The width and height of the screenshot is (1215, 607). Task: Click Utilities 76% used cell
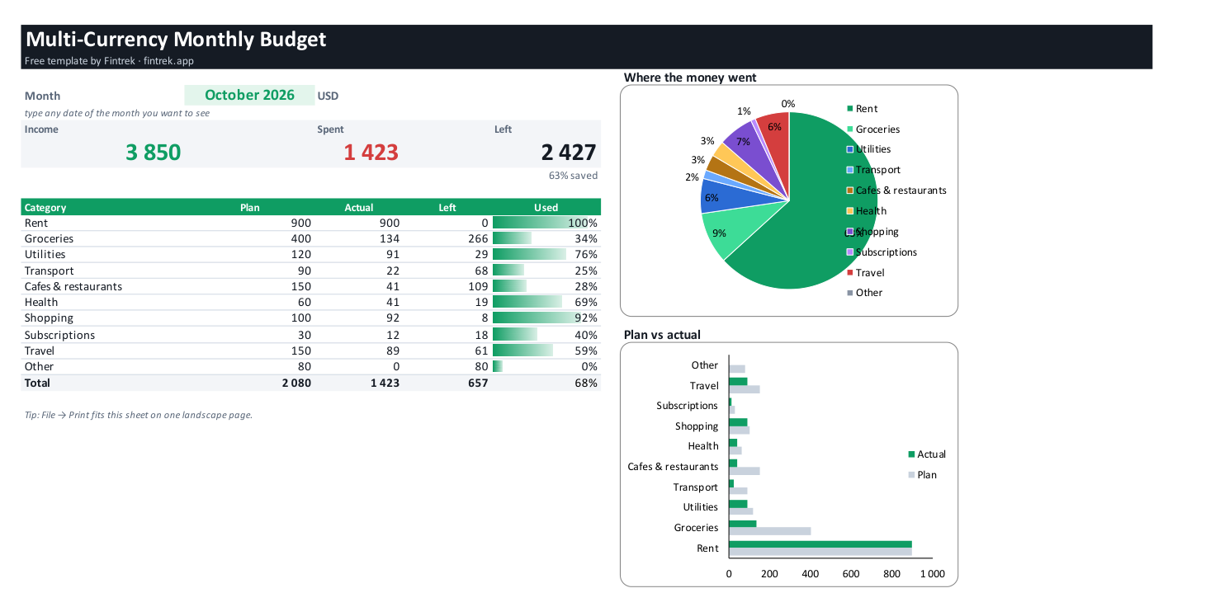pyautogui.click(x=546, y=254)
